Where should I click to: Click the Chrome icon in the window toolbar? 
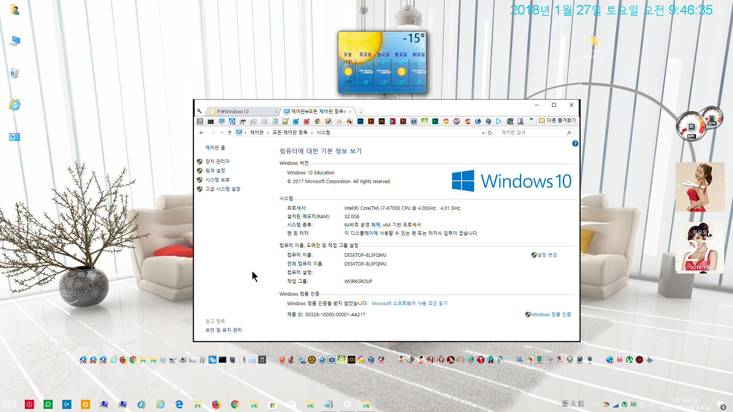click(x=318, y=121)
